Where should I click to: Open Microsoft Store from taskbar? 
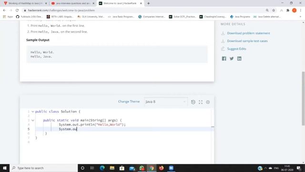pyautogui.click(x=122, y=168)
